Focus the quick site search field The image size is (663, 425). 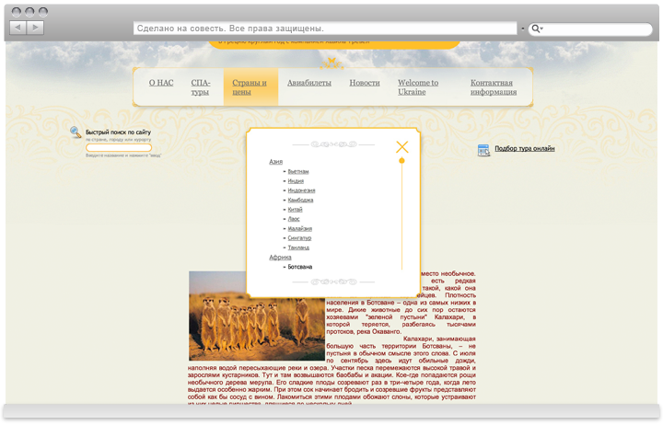click(119, 147)
